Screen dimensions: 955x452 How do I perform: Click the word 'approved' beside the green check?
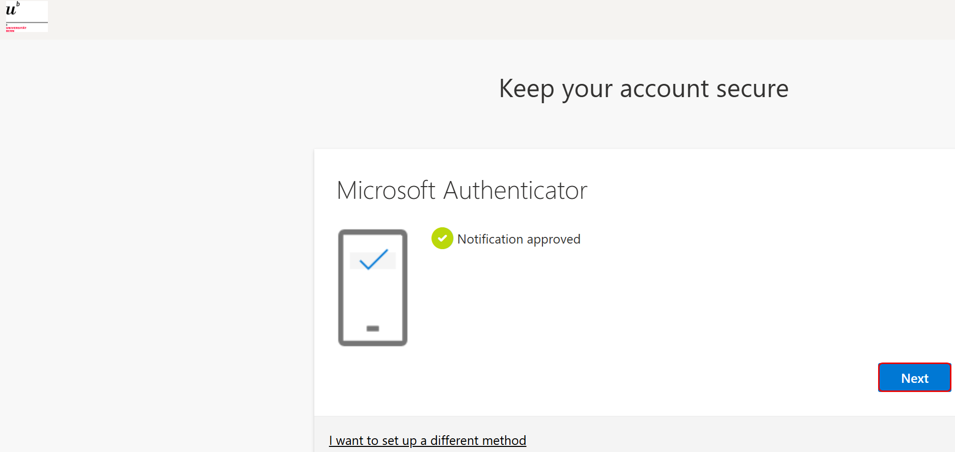[554, 240]
